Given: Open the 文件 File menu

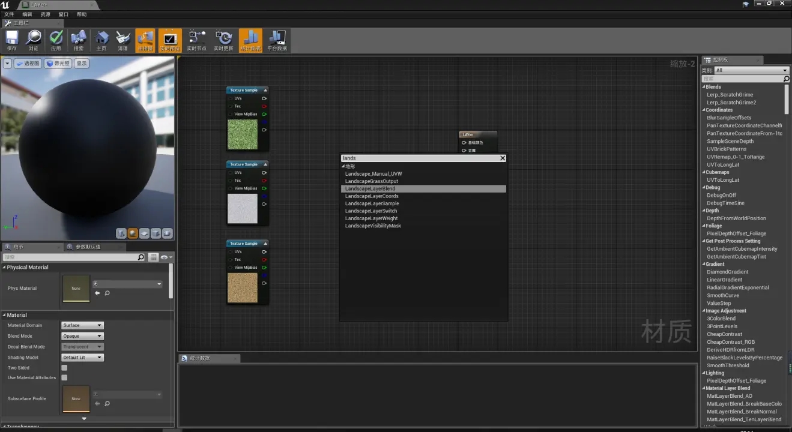Looking at the screenshot, I should coord(8,14).
